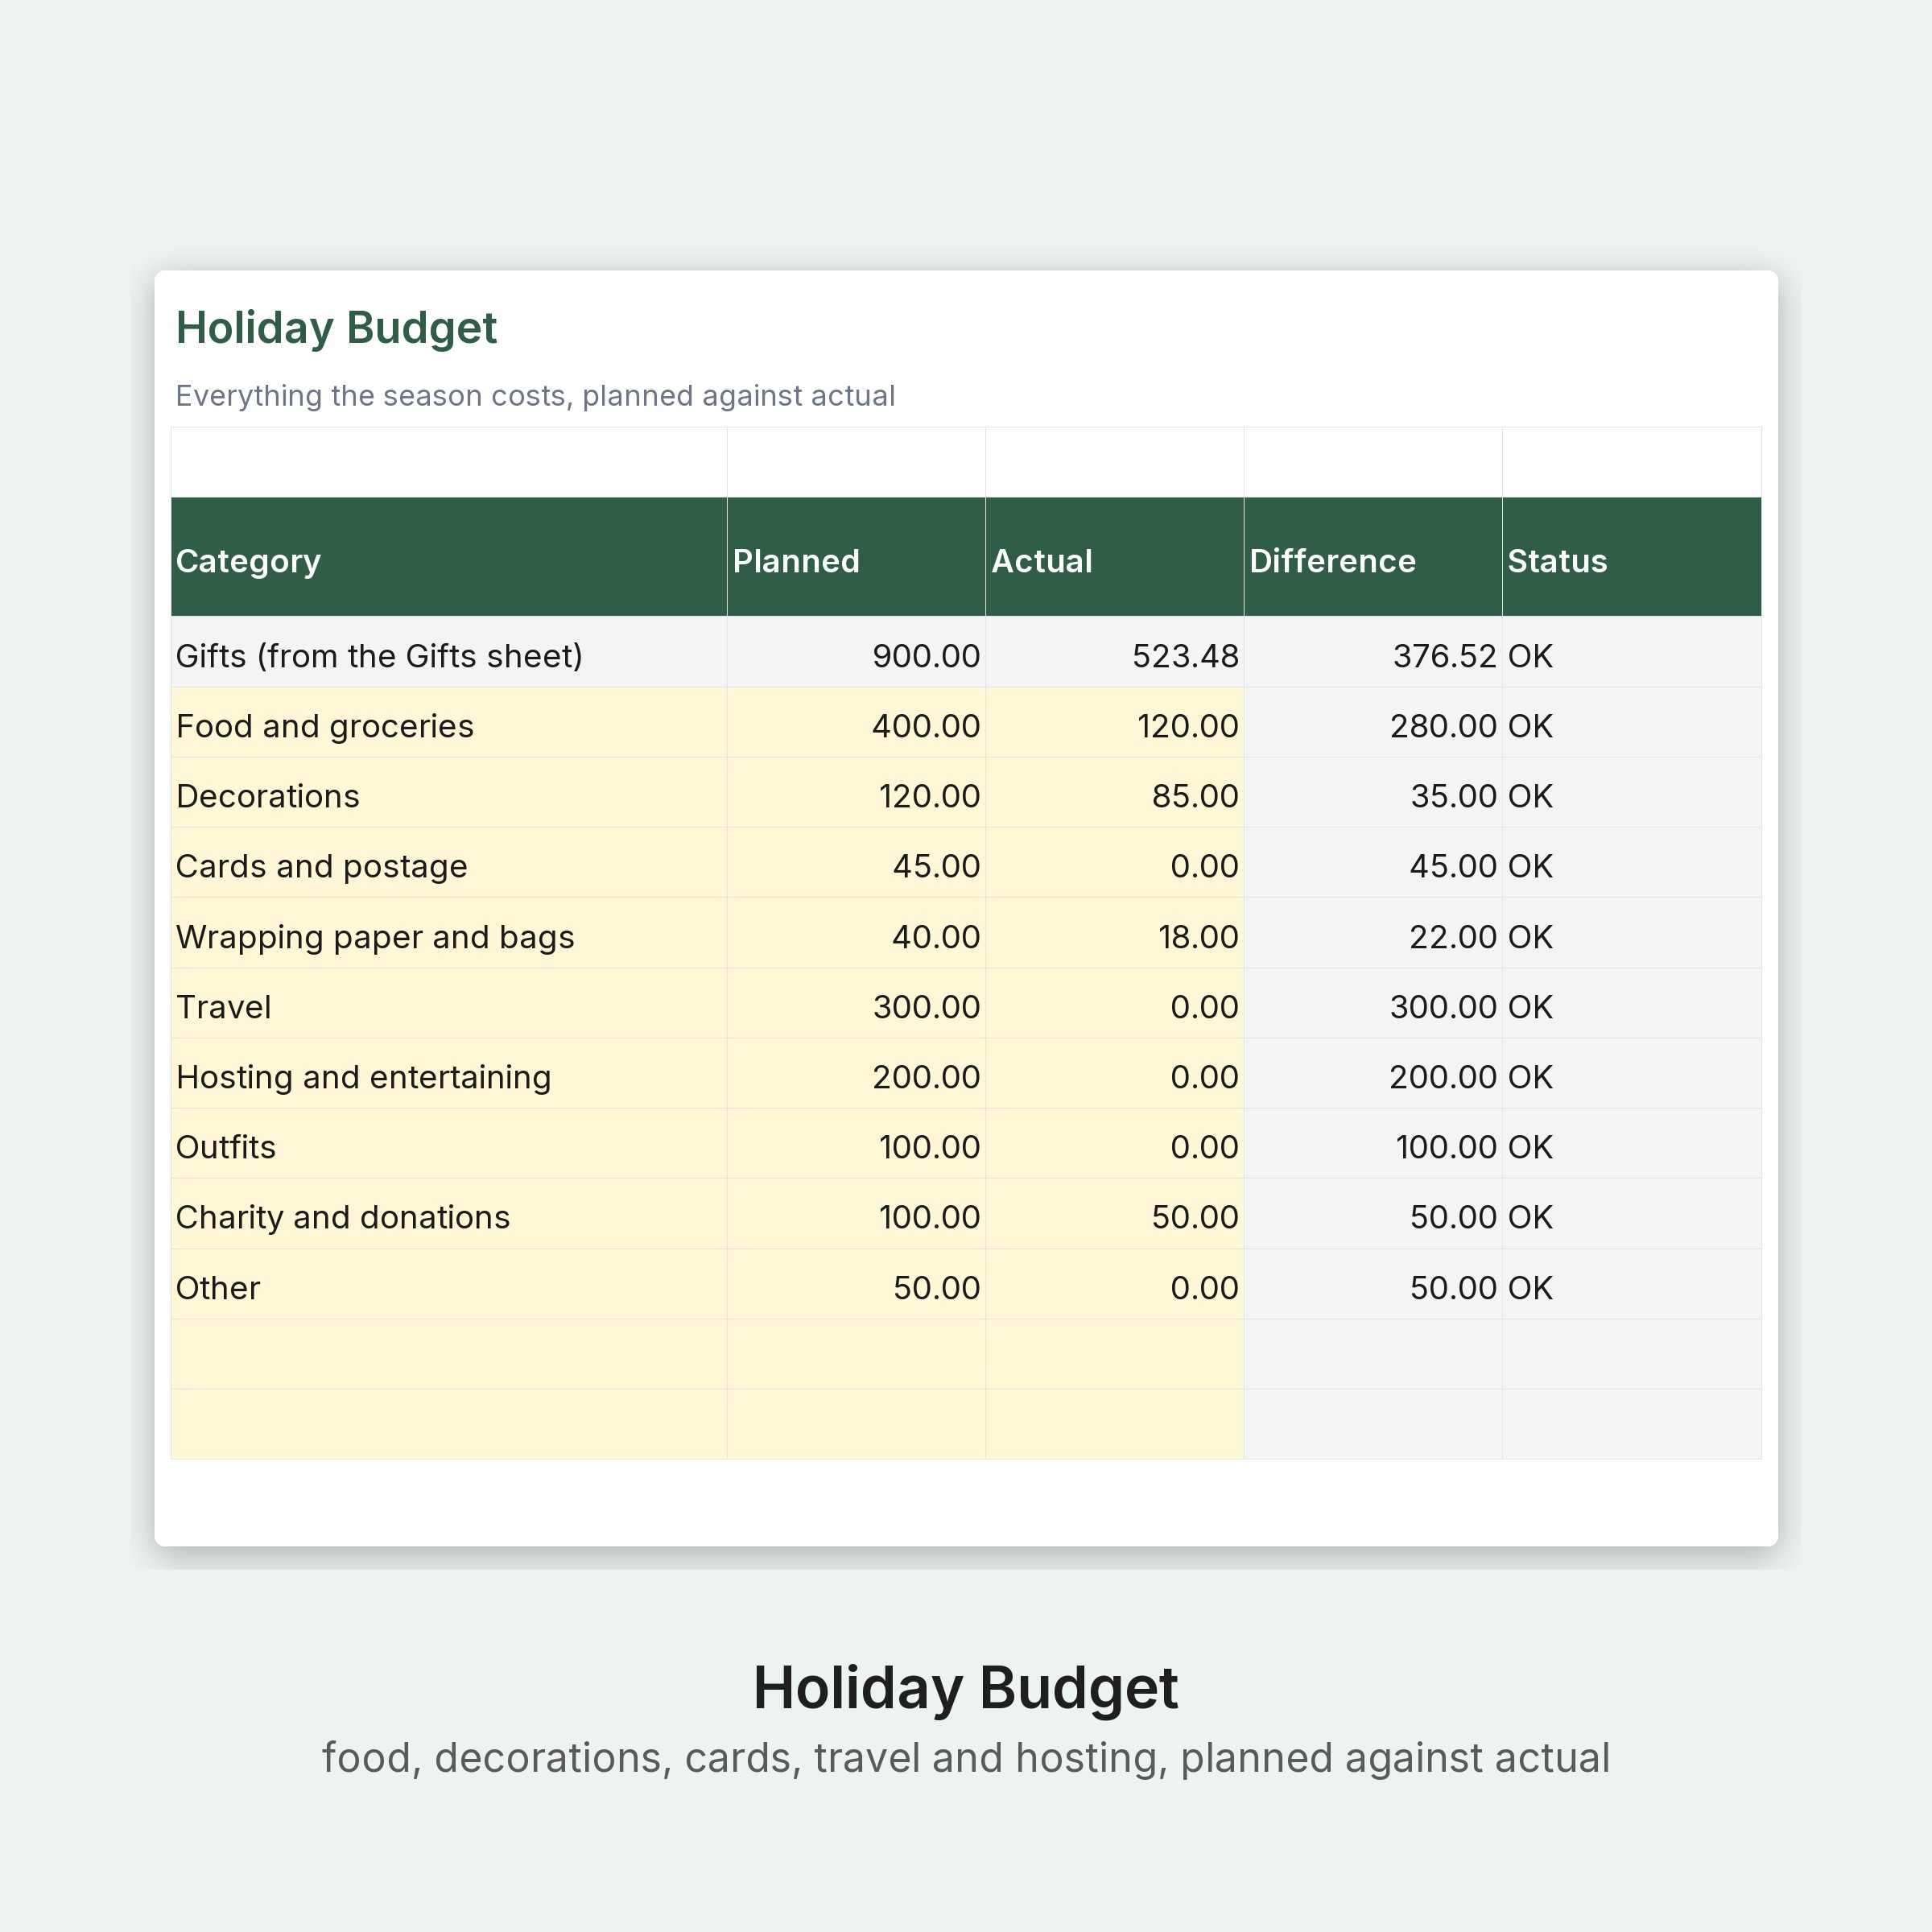This screenshot has width=1932, height=1932.
Task: Select the Other category cell
Action: coord(449,1285)
